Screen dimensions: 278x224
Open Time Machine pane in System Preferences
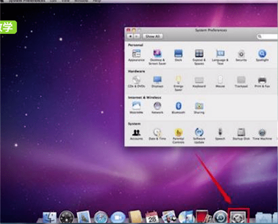262,134
